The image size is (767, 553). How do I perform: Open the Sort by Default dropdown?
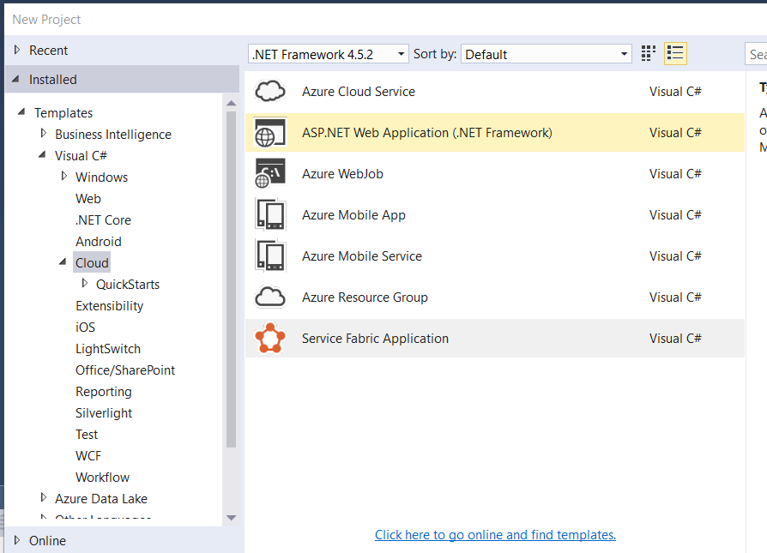(x=547, y=54)
